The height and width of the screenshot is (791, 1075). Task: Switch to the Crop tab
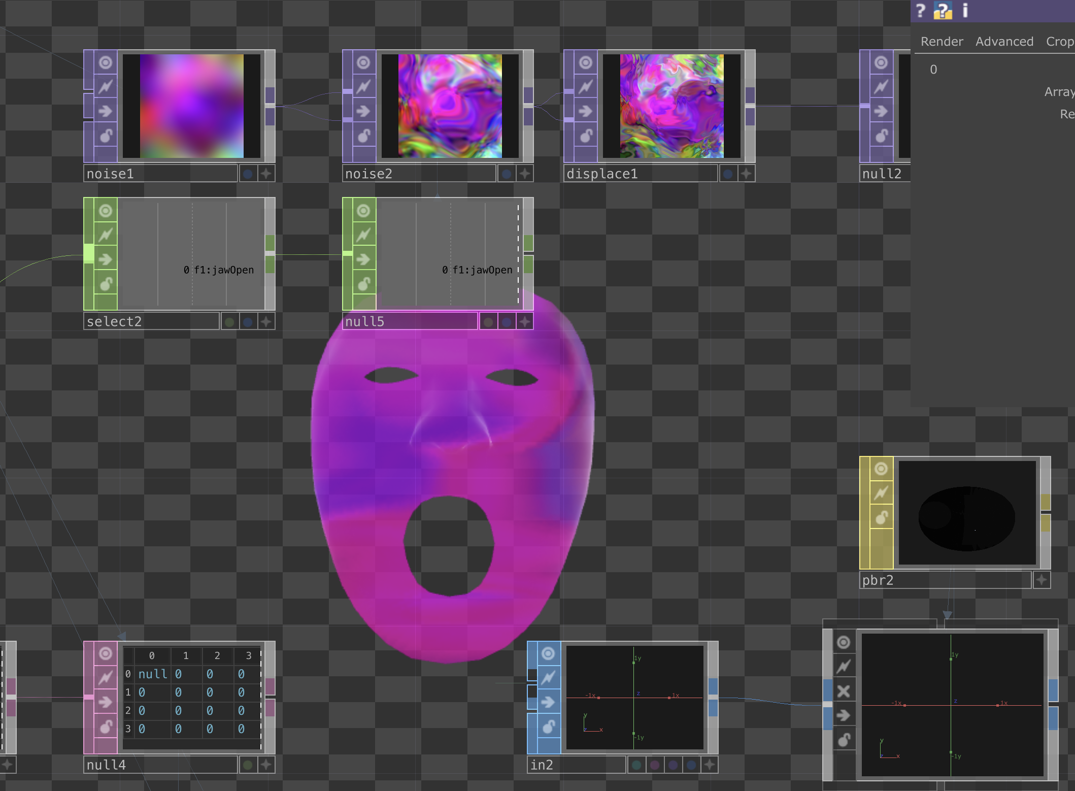point(1060,41)
